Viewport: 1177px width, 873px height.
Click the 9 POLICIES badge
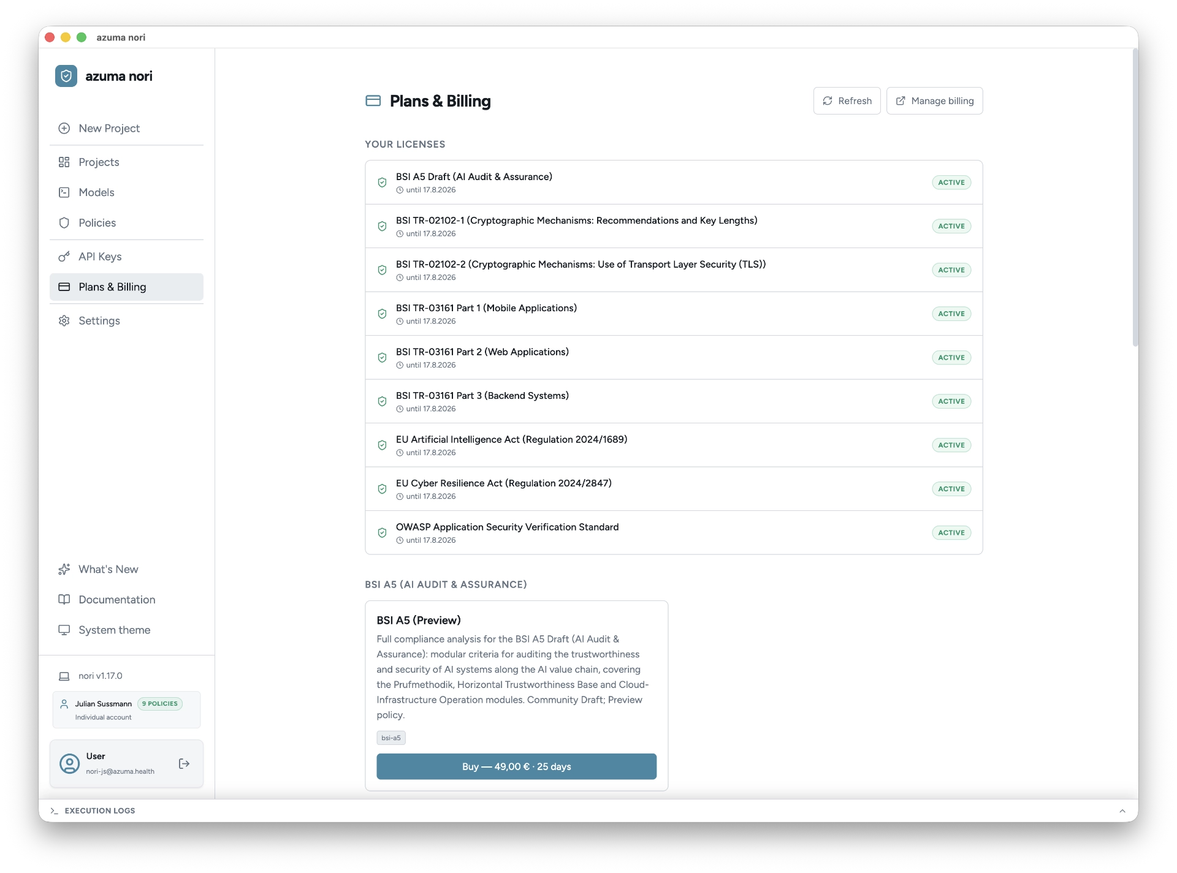pos(160,703)
